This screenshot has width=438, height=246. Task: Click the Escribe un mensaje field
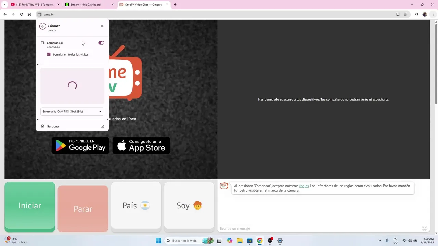(x=318, y=228)
